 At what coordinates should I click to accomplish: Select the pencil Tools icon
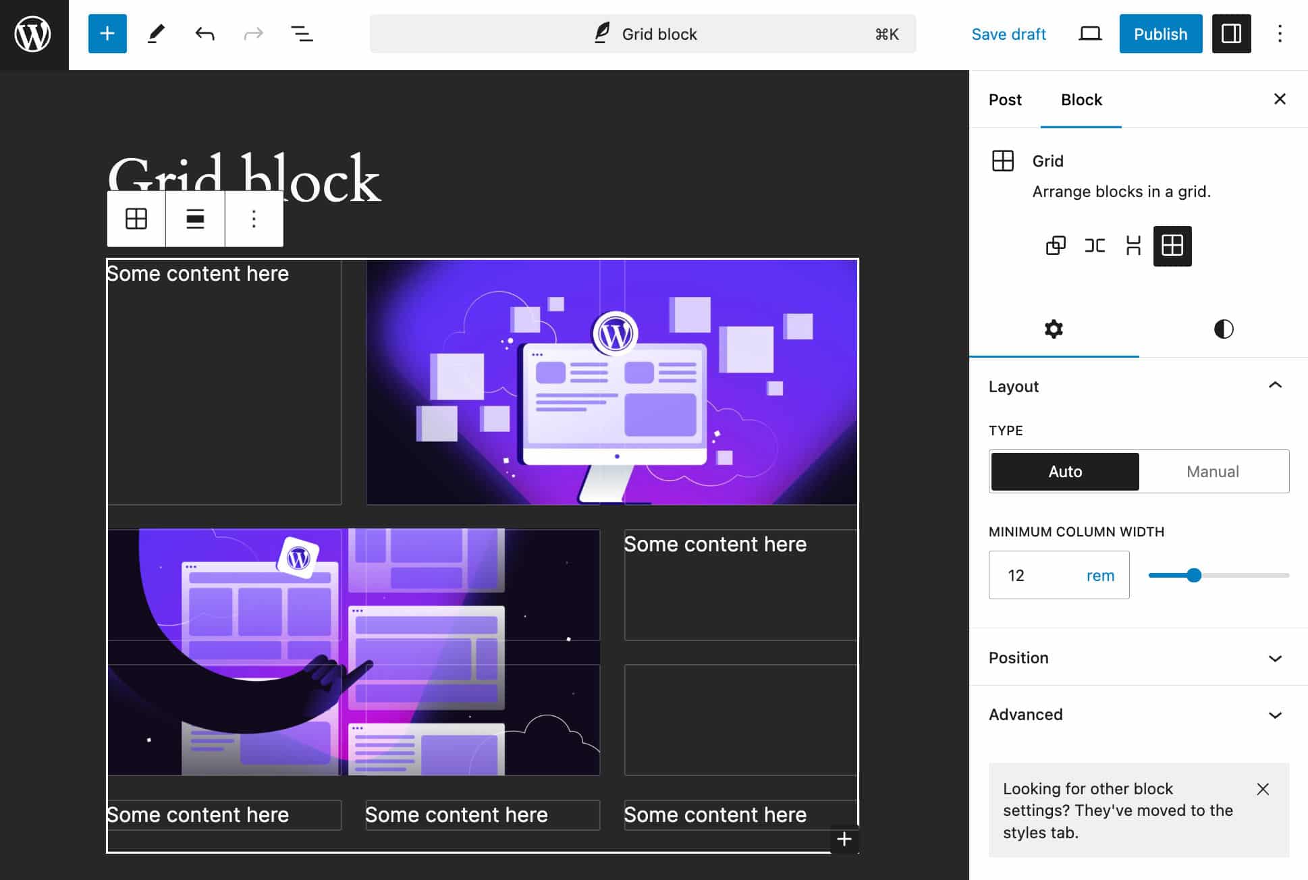tap(156, 34)
